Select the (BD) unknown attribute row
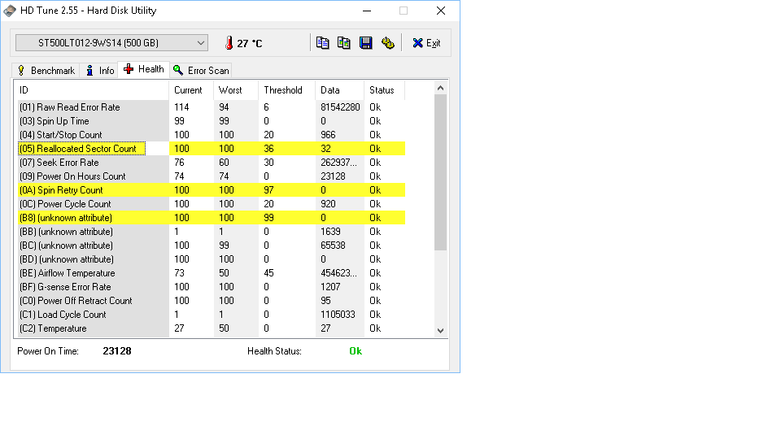 click(212, 259)
